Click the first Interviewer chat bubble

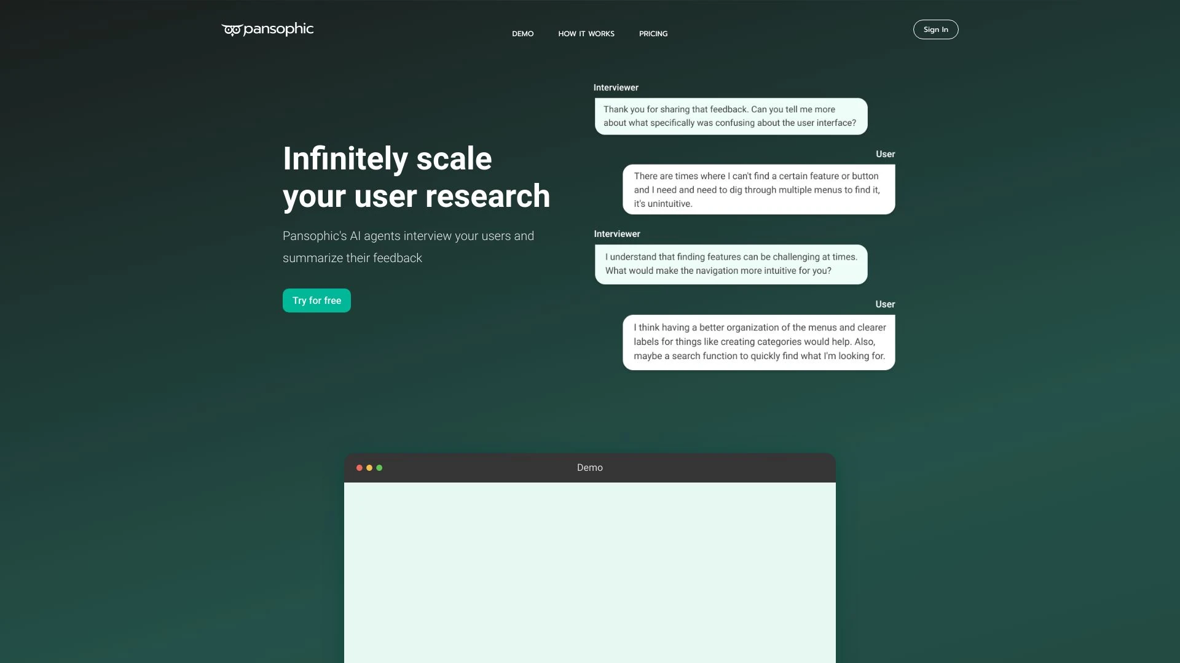tap(730, 116)
